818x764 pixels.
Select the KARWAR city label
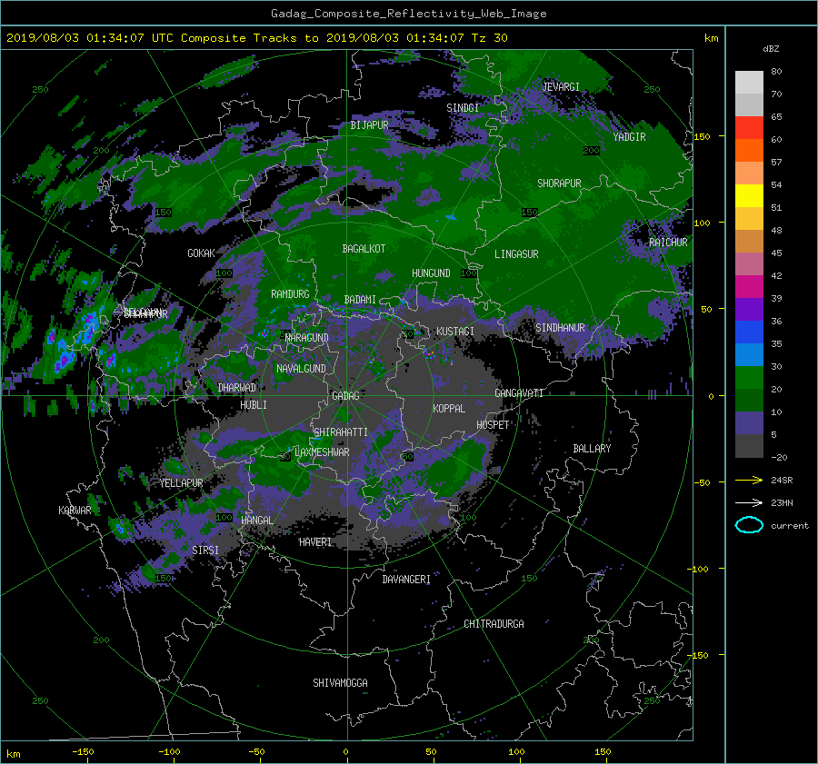click(75, 510)
